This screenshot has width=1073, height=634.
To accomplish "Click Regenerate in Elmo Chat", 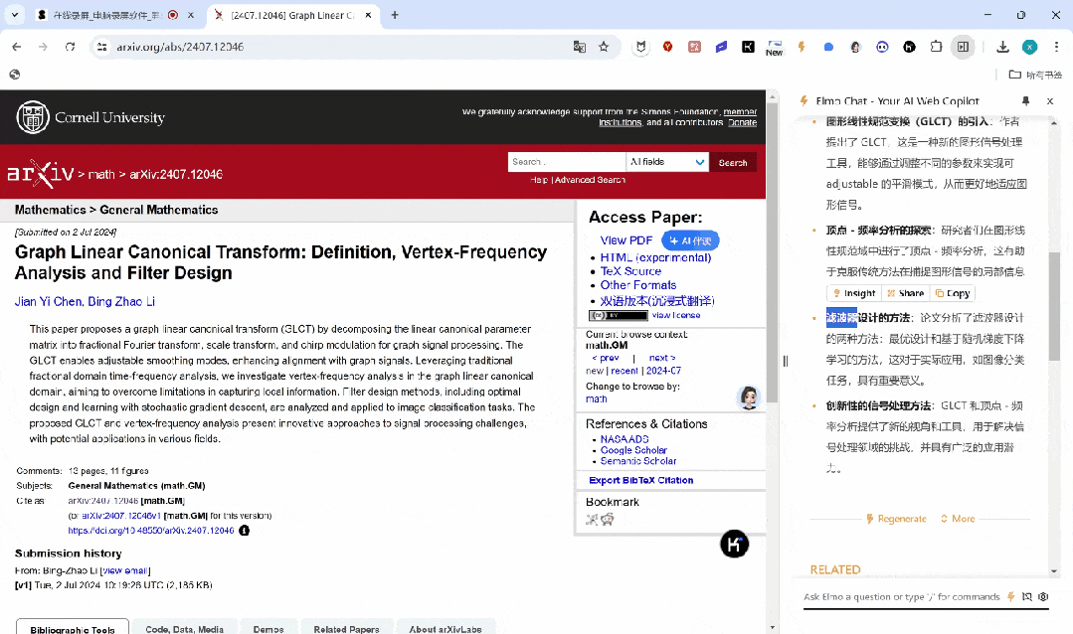I will pyautogui.click(x=896, y=519).
